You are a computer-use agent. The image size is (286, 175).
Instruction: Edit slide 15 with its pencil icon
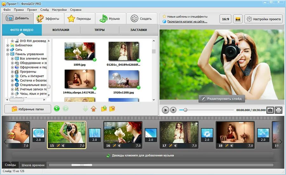coord(58,146)
